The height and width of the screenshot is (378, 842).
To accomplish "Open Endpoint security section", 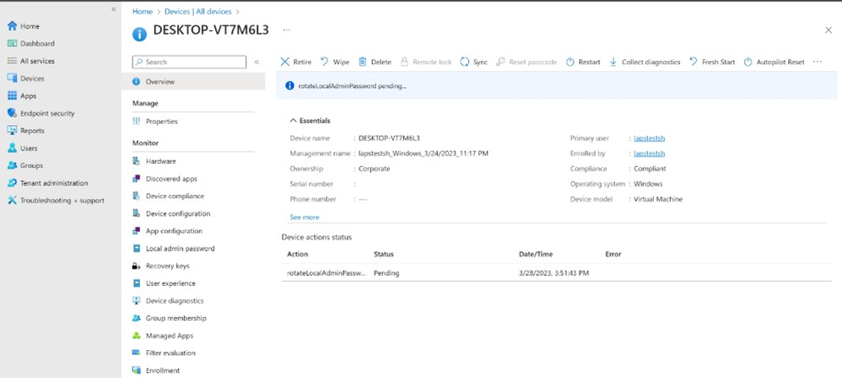I will pyautogui.click(x=40, y=113).
